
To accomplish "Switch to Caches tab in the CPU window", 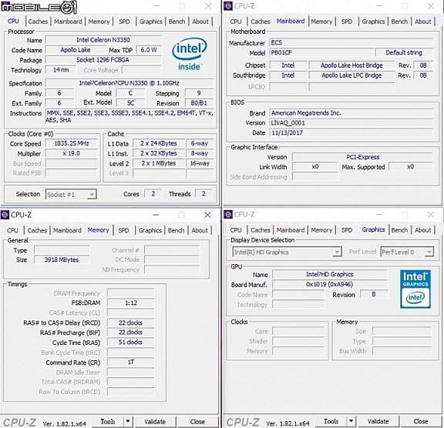I will [x=38, y=22].
